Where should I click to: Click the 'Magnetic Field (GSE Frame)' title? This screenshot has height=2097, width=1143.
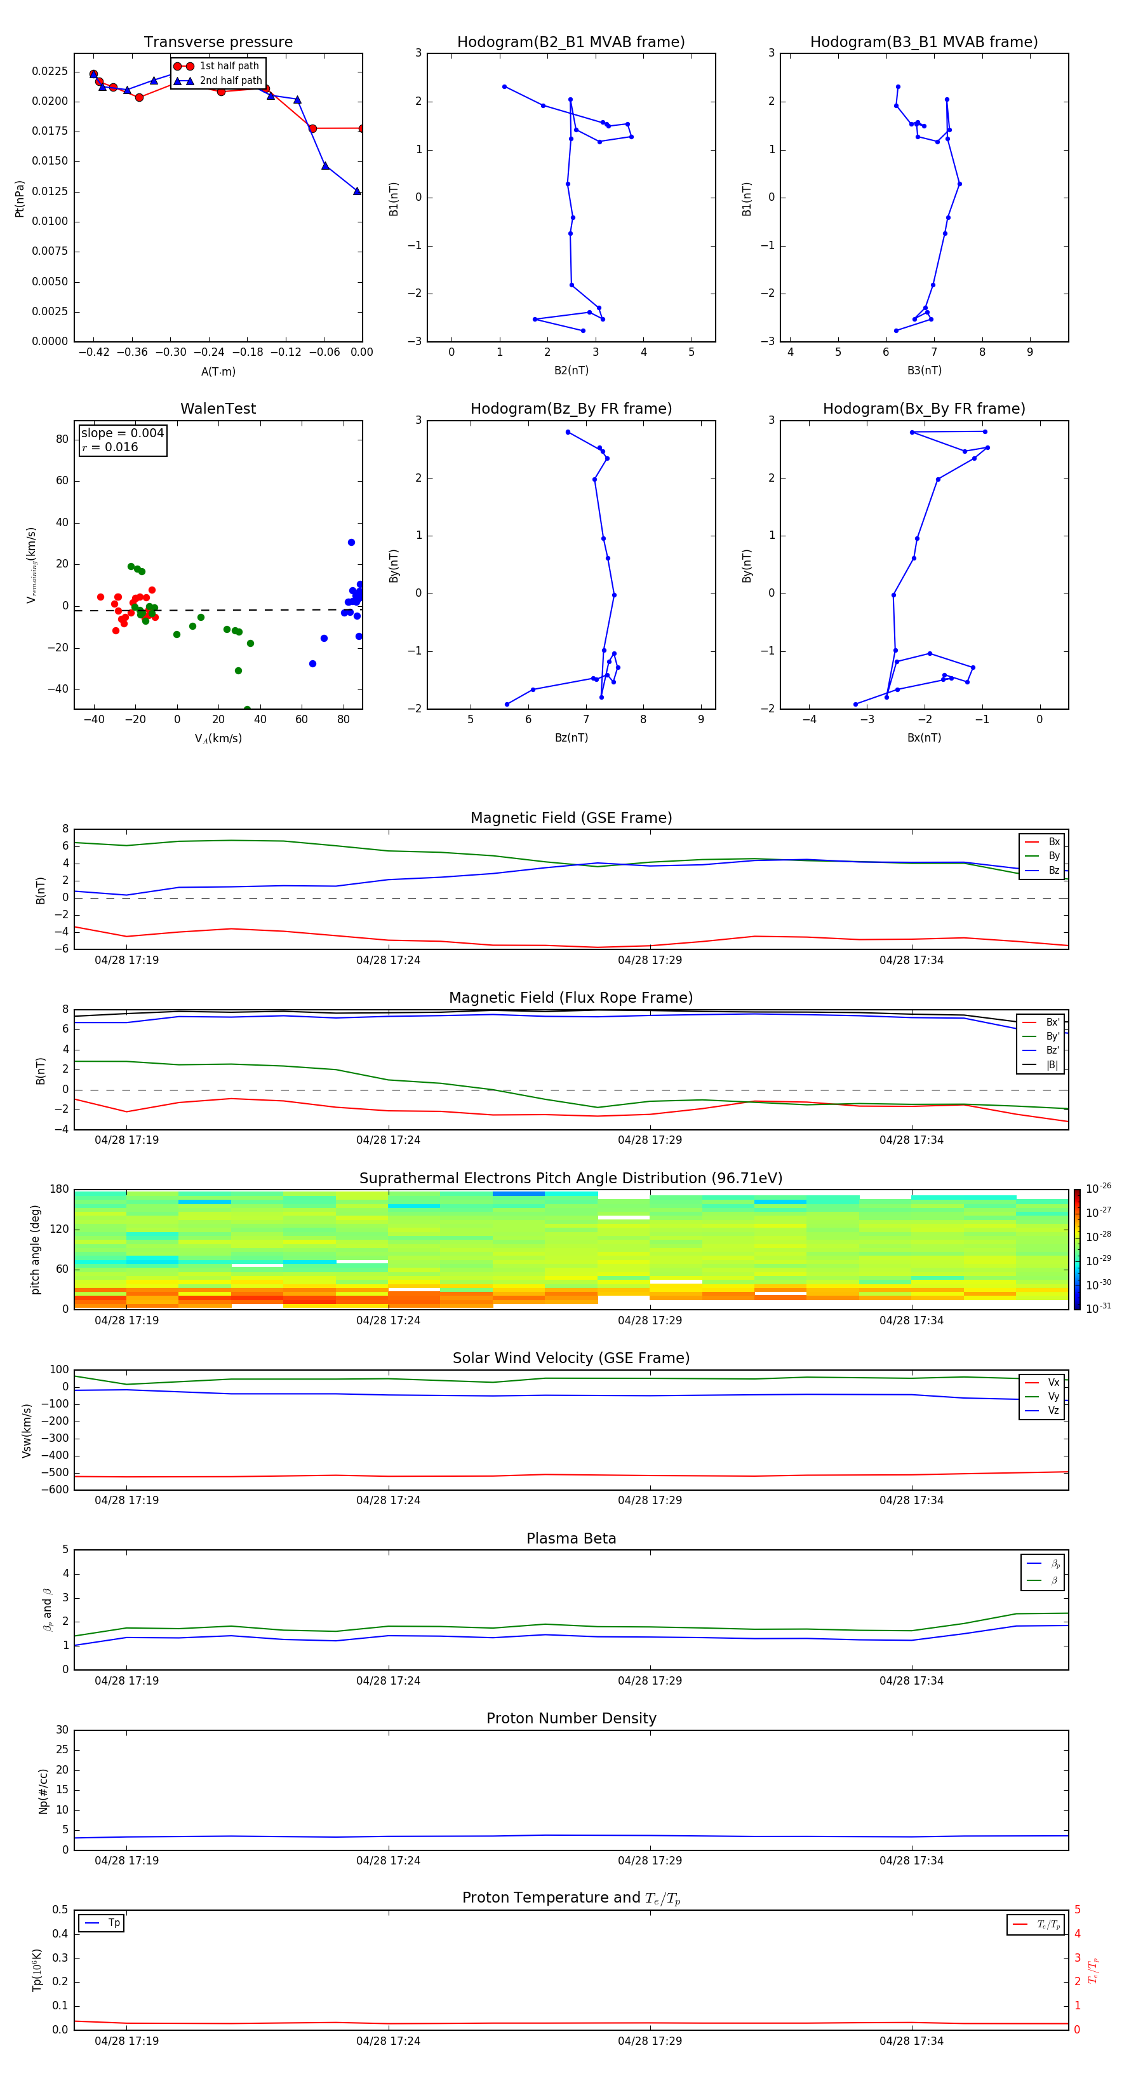point(571,818)
